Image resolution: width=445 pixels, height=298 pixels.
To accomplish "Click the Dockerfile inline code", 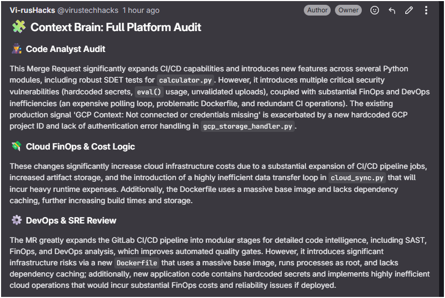I will coord(137,263).
